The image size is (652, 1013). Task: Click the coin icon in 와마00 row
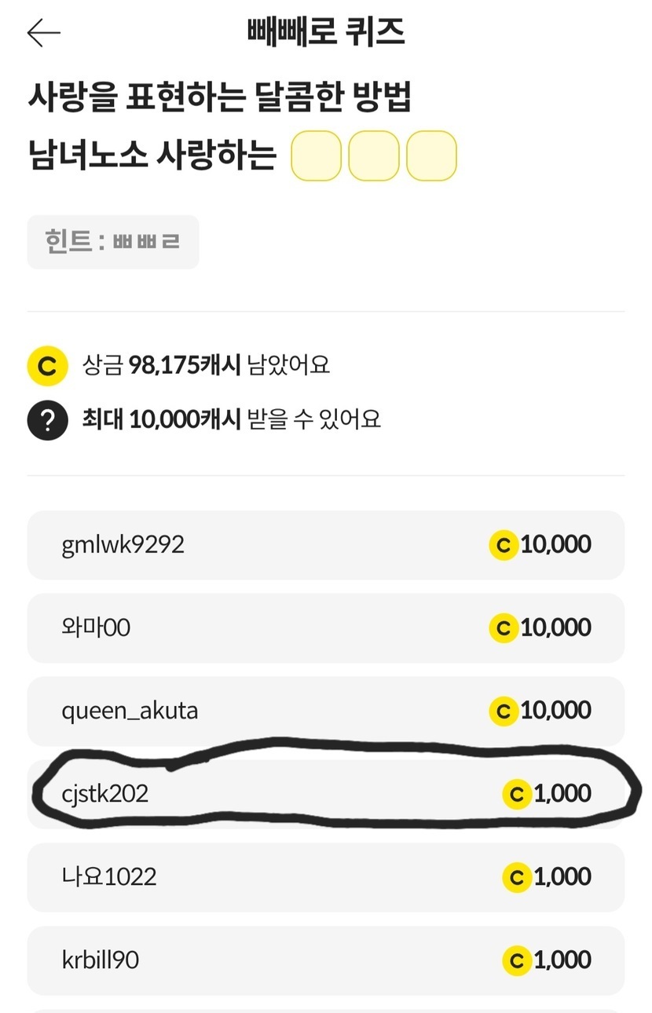[503, 628]
